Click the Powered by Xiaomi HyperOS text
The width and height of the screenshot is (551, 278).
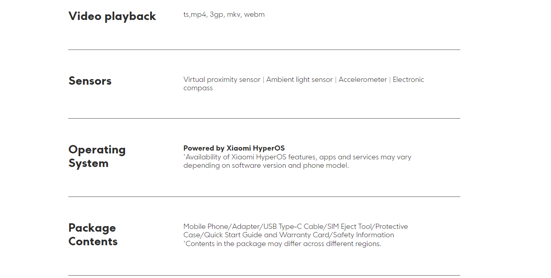[234, 148]
